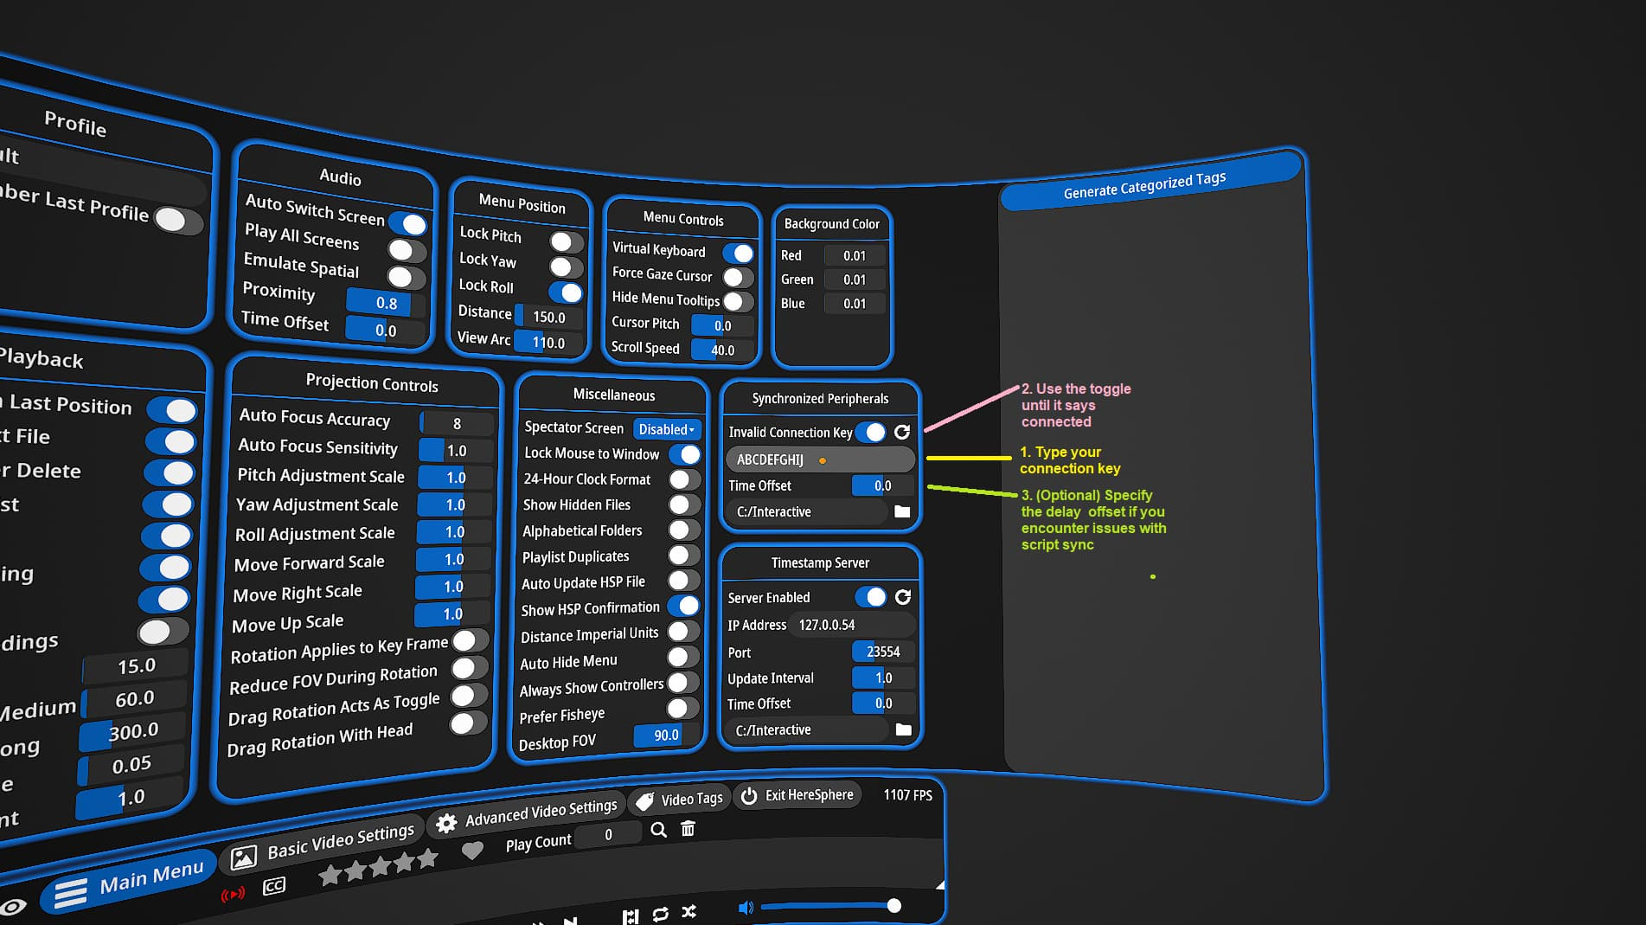The width and height of the screenshot is (1646, 925).
Task: Enable 24-Hour Clock Format
Action: (x=684, y=479)
